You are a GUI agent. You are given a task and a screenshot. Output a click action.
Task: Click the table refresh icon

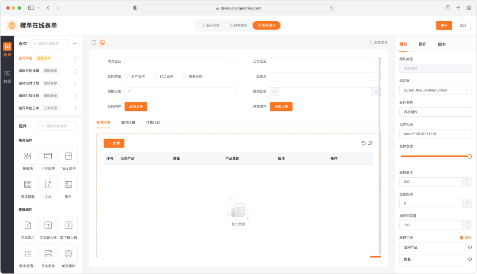[363, 143]
